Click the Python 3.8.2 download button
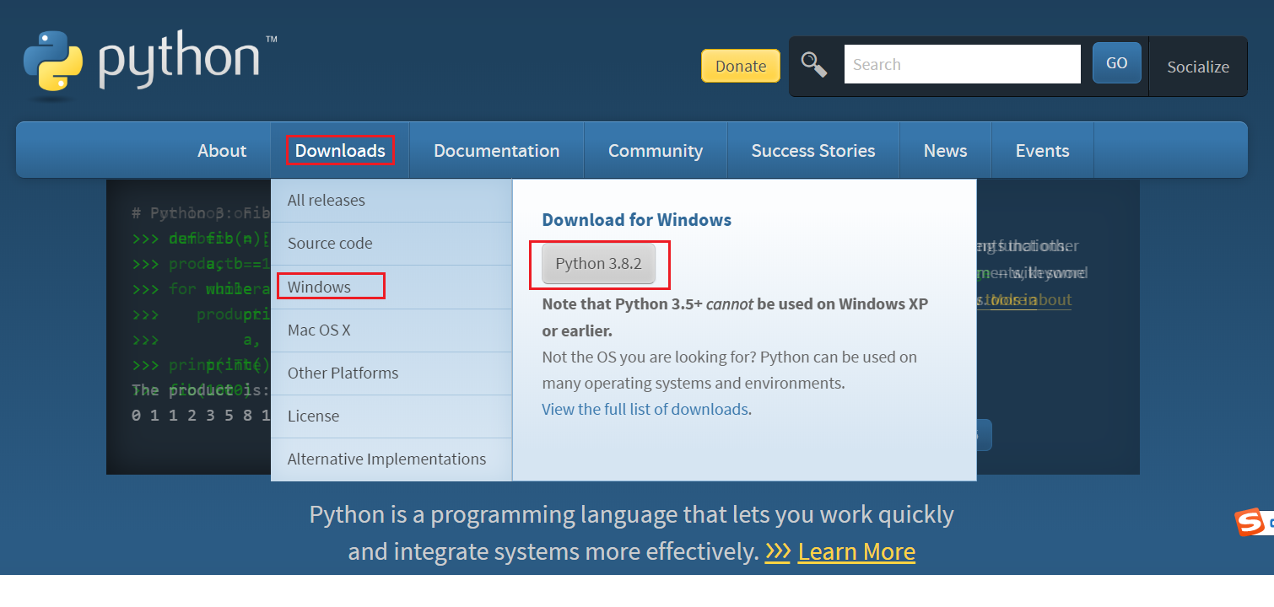This screenshot has height=607, width=1274. 598,264
